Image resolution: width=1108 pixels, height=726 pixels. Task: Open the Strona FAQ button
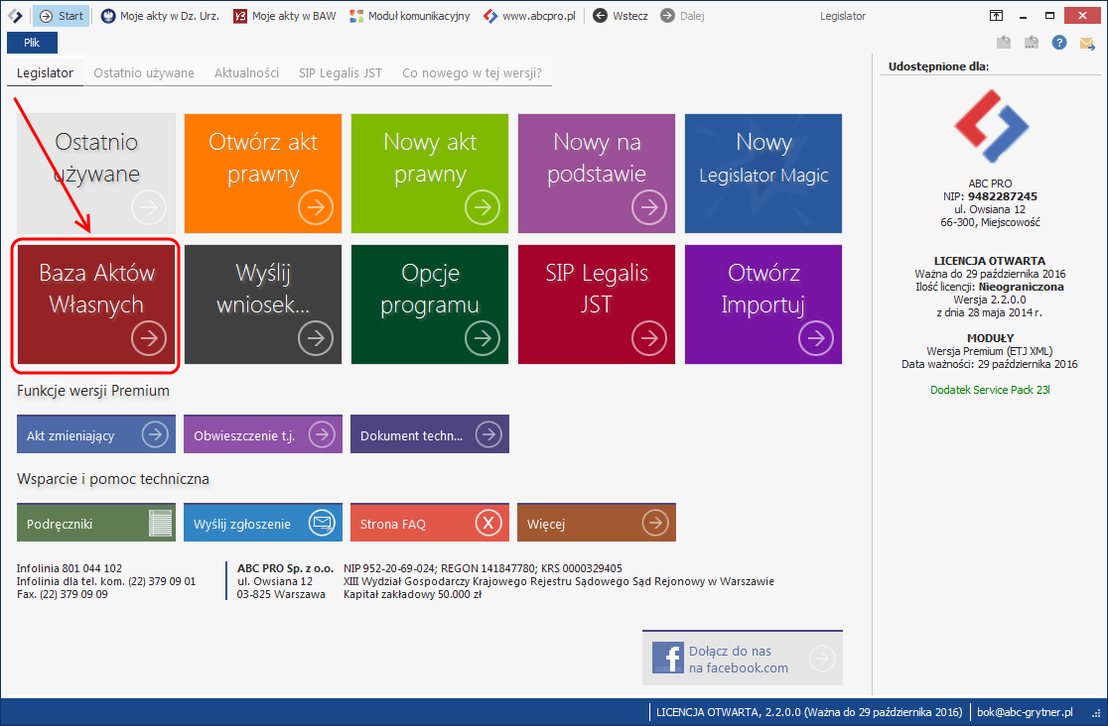coord(430,523)
